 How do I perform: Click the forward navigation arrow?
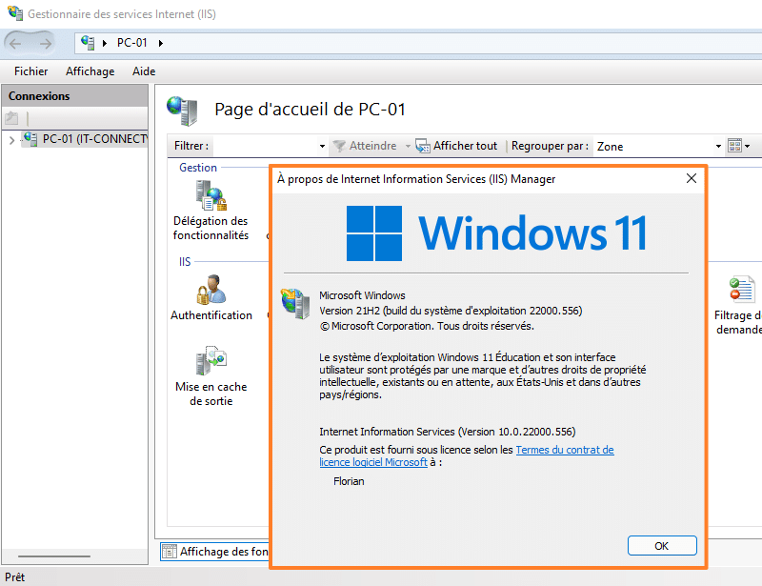click(x=45, y=44)
